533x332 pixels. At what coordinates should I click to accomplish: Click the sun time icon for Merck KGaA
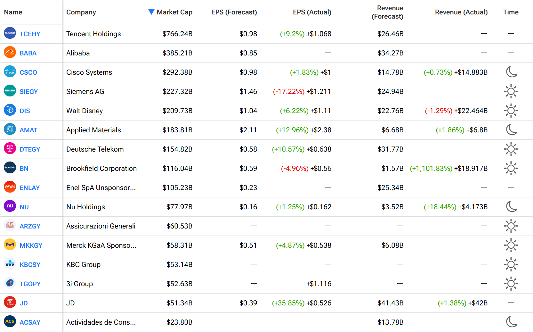pyautogui.click(x=511, y=245)
